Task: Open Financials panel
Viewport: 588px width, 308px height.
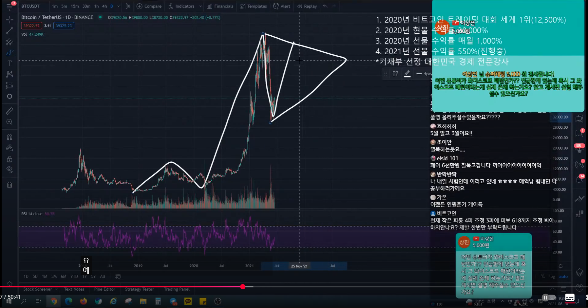Action: (220, 6)
